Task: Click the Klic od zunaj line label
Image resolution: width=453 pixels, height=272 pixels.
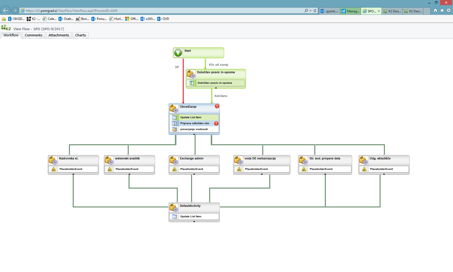Action: tap(218, 65)
